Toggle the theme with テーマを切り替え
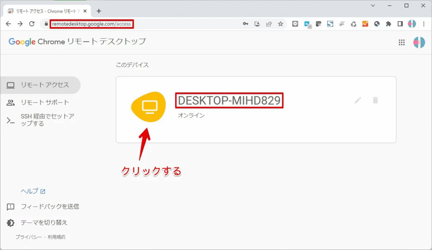The height and width of the screenshot is (250, 432). 44,223
